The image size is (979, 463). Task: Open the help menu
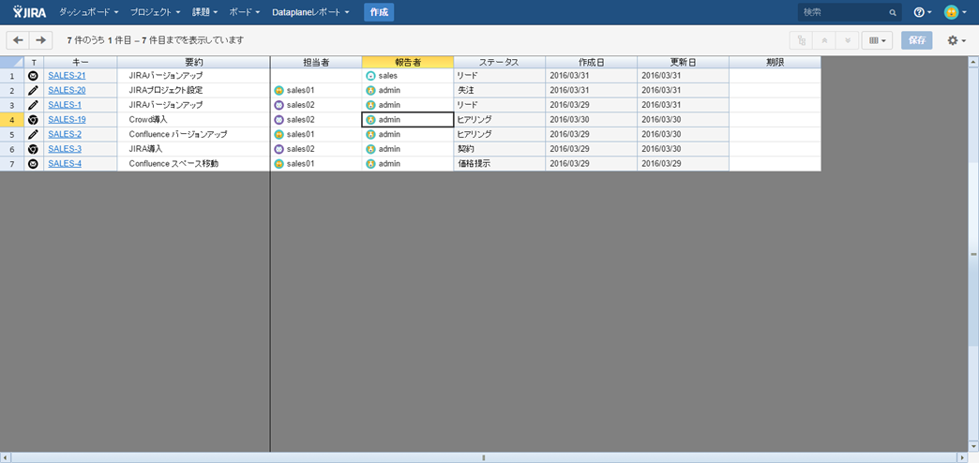pyautogui.click(x=922, y=12)
